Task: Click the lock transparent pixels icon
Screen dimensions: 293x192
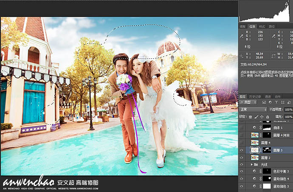Action: (251, 116)
